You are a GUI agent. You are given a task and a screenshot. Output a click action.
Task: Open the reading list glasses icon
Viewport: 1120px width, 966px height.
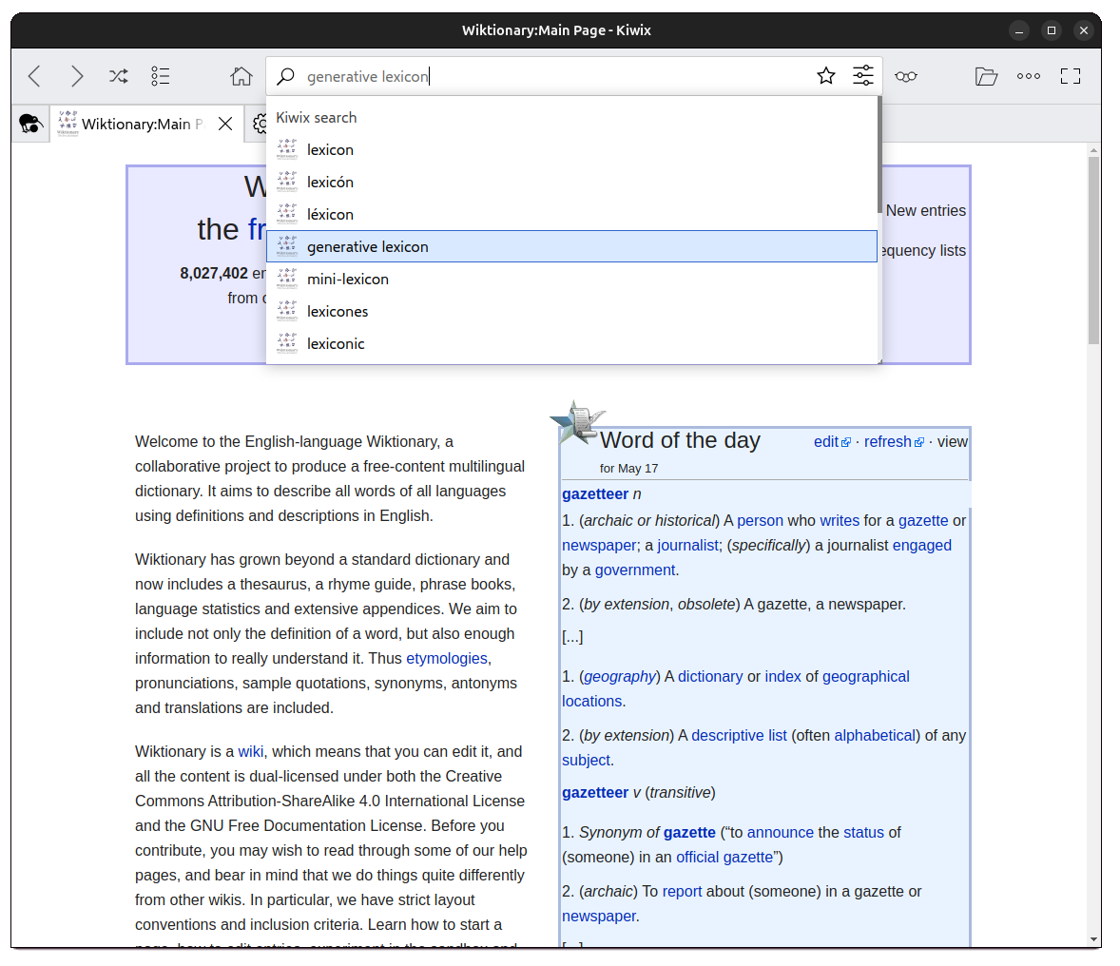click(x=906, y=76)
